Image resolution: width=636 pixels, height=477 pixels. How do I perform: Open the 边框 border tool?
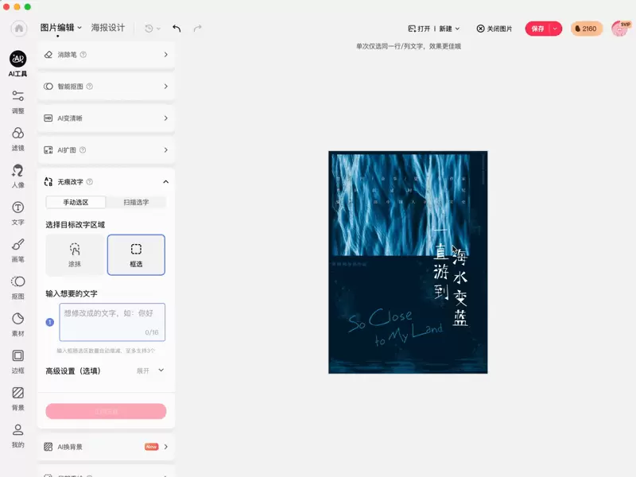[x=17, y=360]
